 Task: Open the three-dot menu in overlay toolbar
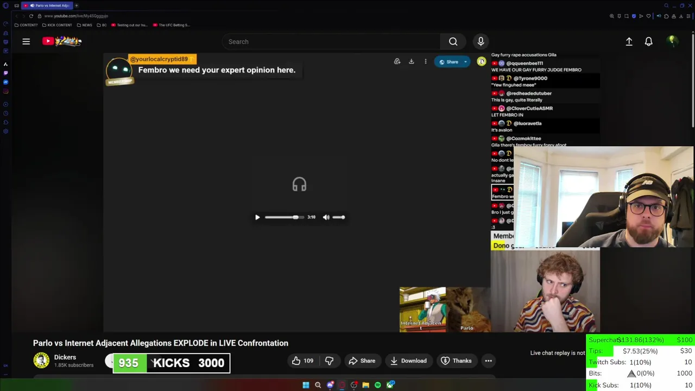coord(426,61)
